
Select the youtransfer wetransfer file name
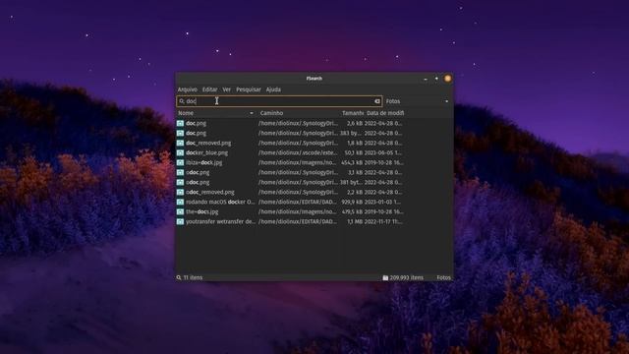click(x=220, y=221)
